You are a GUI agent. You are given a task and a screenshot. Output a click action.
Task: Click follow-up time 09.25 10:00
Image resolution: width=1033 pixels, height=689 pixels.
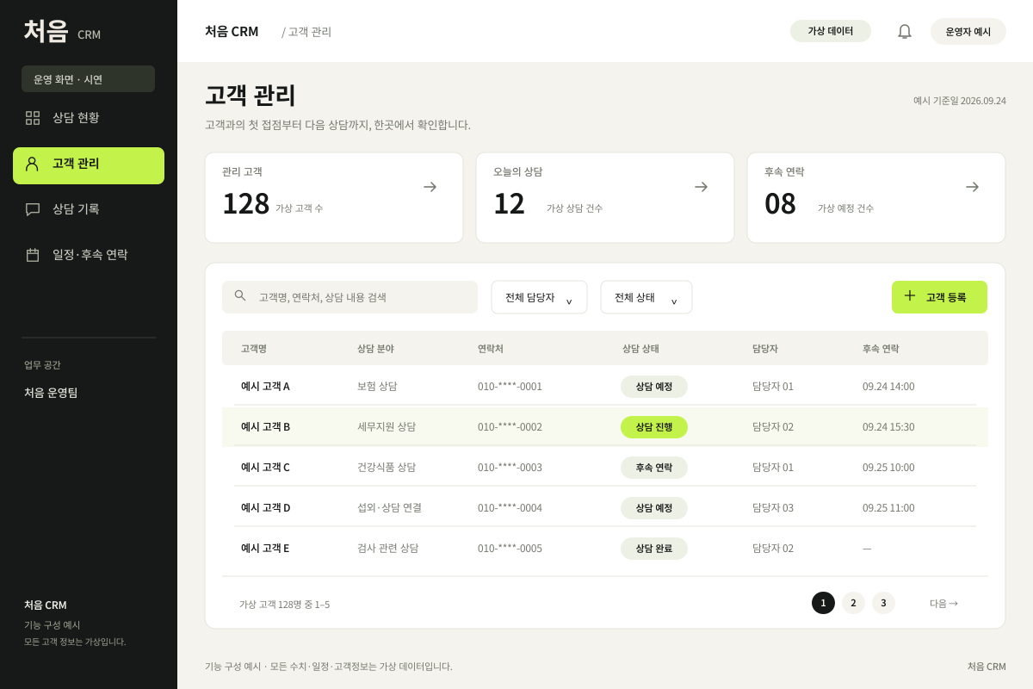click(x=888, y=468)
